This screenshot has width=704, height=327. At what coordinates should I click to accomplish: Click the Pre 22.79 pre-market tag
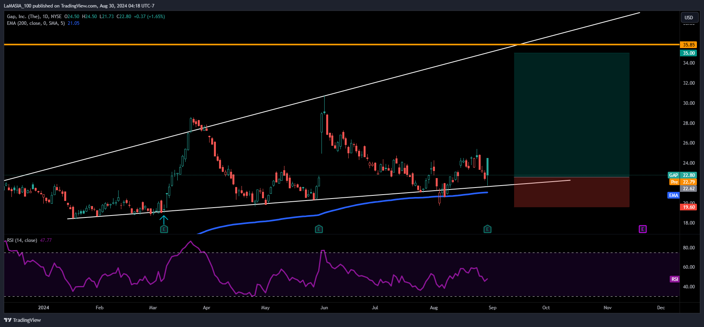pos(683,182)
